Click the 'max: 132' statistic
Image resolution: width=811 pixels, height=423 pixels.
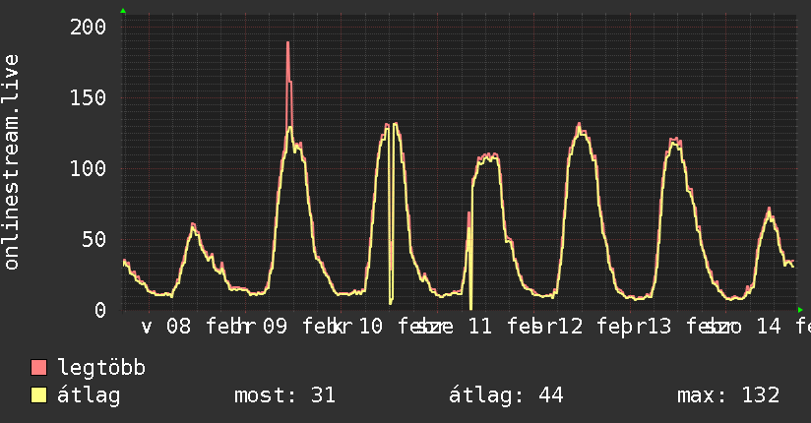(728, 395)
